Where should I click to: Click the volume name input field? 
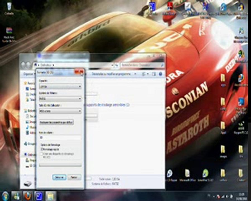60,137
